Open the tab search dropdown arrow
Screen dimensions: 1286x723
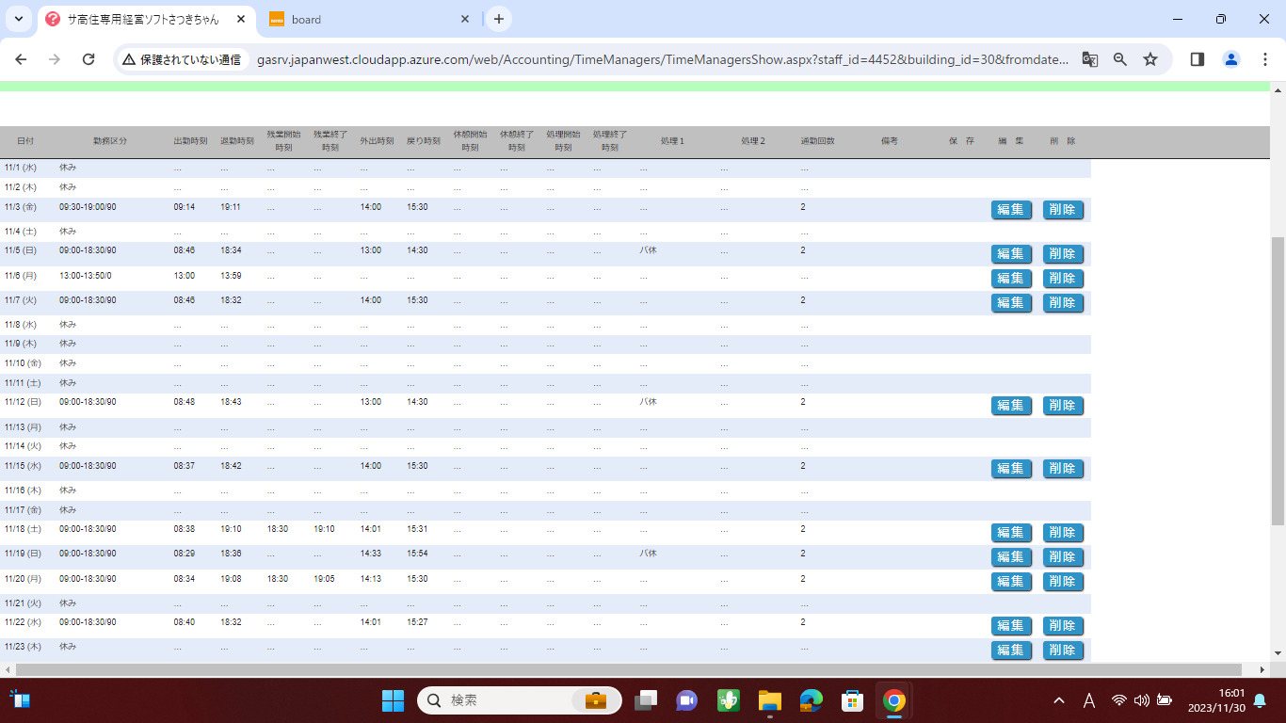coord(18,19)
